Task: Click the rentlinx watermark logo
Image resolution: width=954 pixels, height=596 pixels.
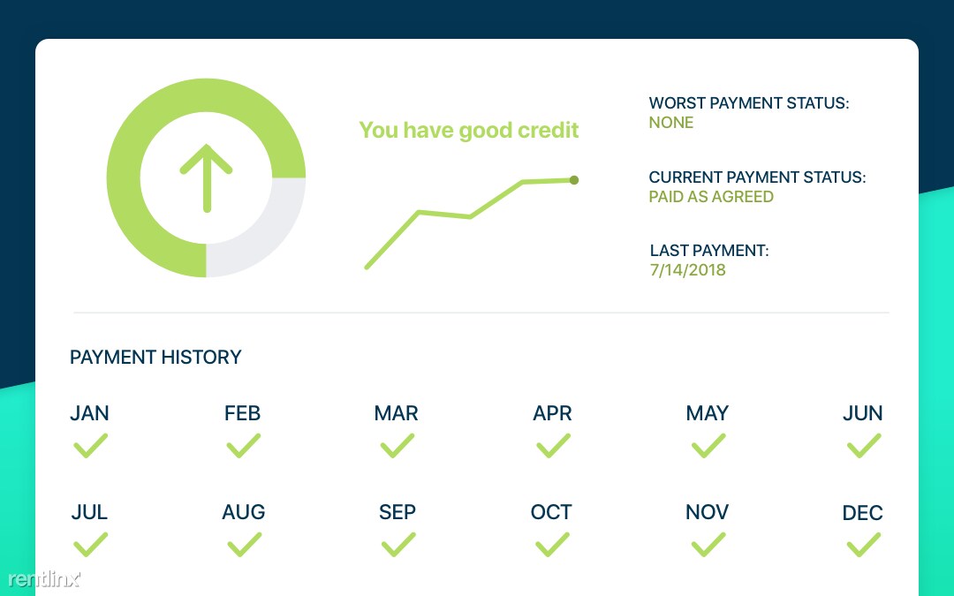Action: (44, 578)
